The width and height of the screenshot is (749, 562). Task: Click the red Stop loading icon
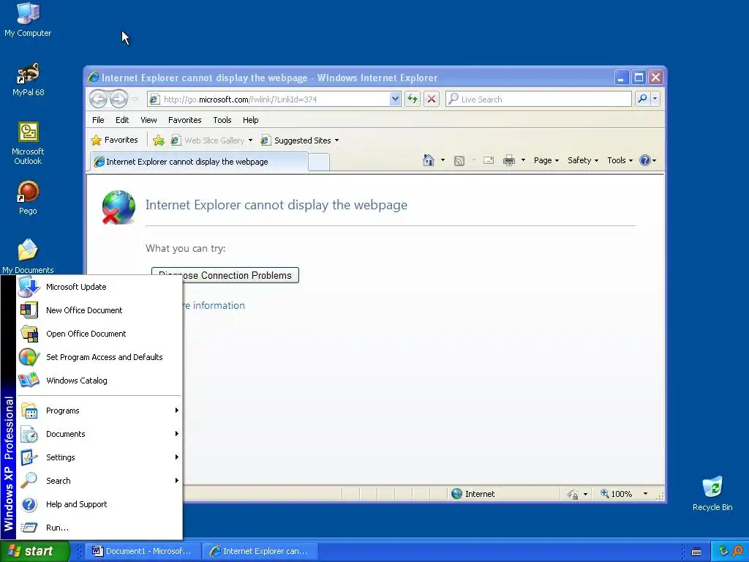pos(432,99)
